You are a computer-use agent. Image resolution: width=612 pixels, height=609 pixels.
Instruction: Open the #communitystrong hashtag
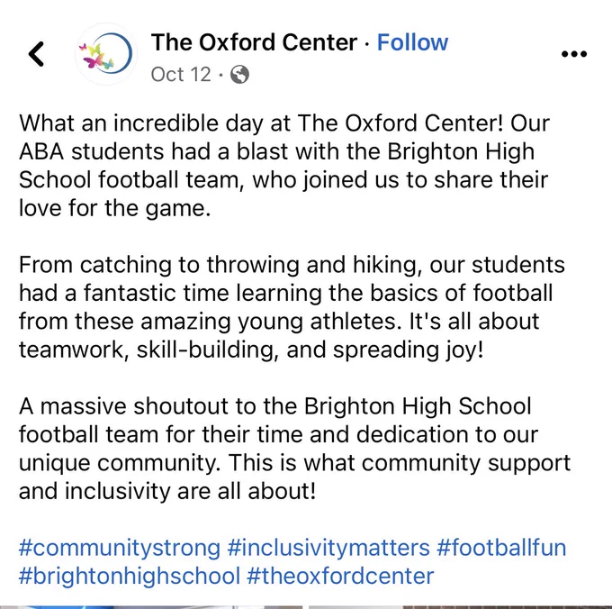(x=120, y=548)
